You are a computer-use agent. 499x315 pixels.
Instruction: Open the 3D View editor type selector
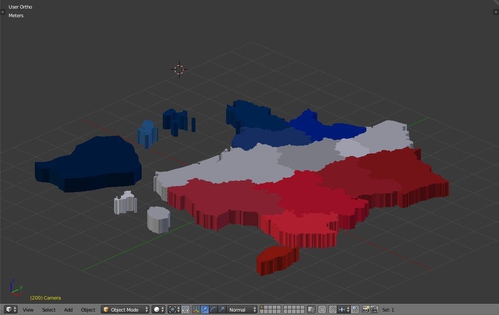pyautogui.click(x=11, y=309)
